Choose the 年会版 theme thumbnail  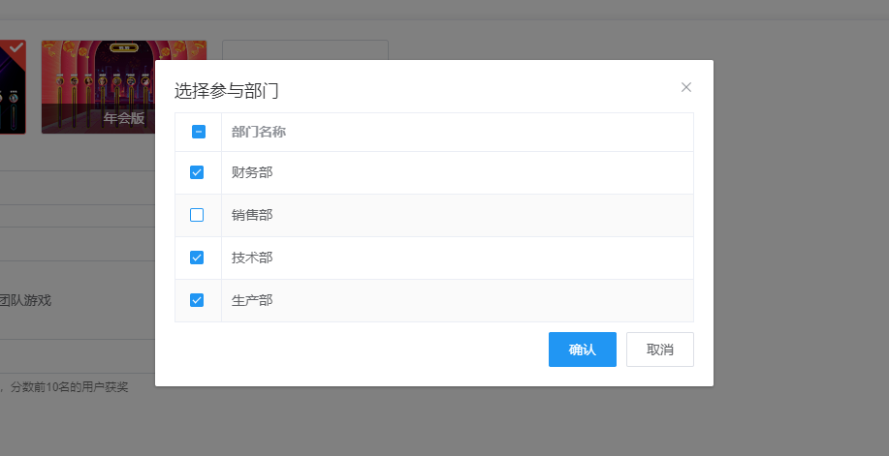[97, 86]
